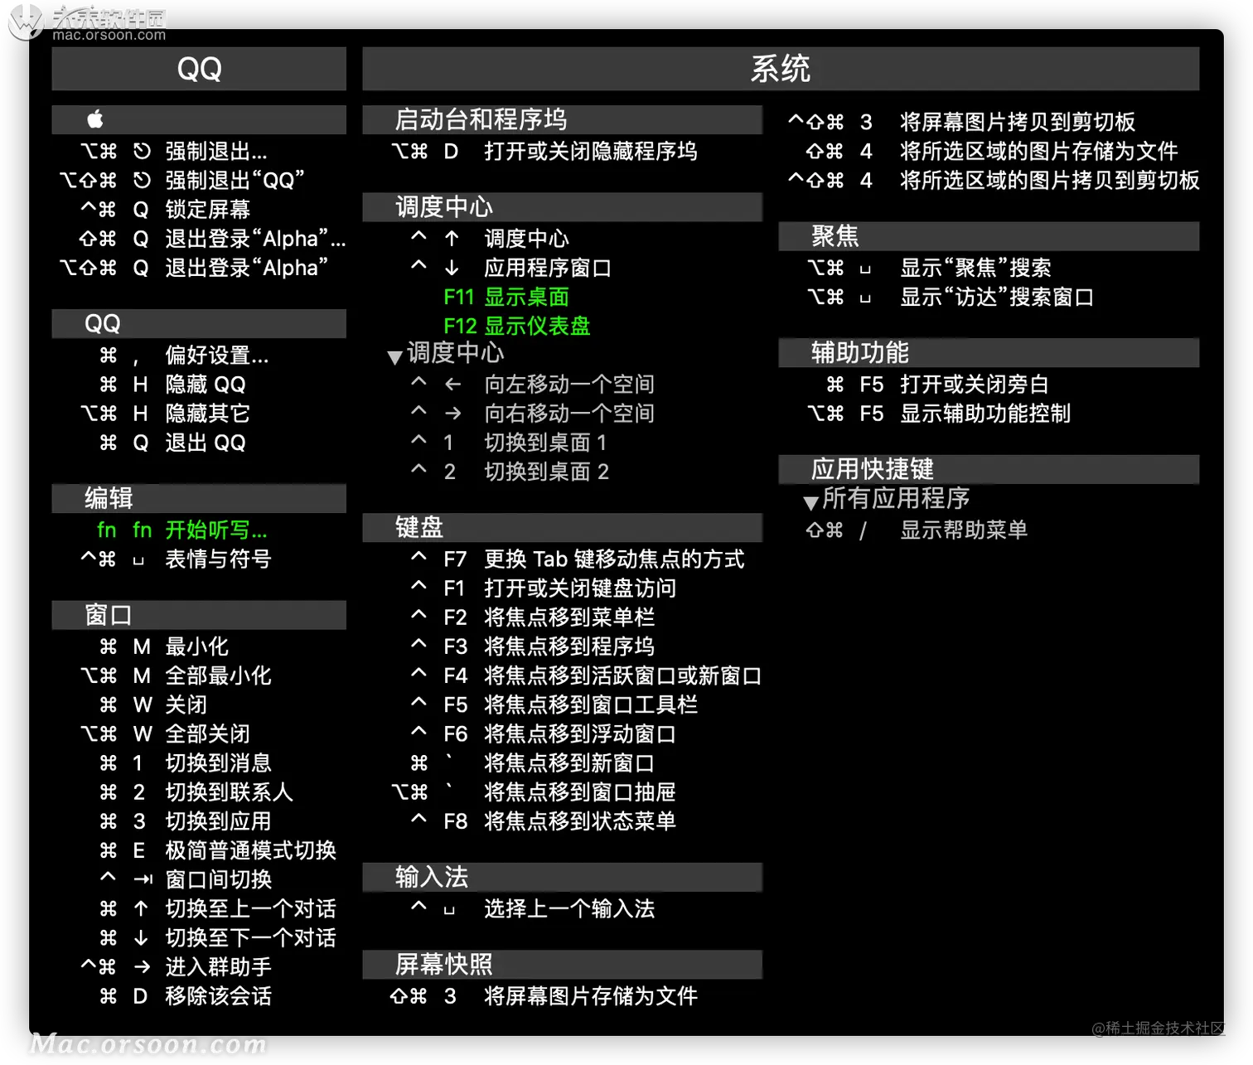This screenshot has height=1065, width=1253.
Task: Click the 屏幕快照 section header
Action: tap(563, 965)
